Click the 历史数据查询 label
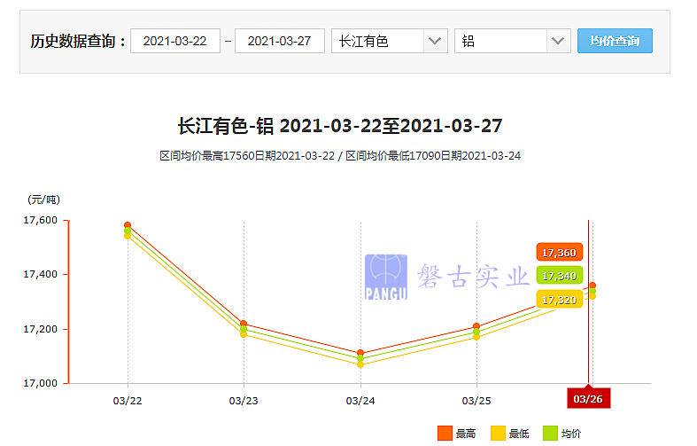 click(77, 41)
